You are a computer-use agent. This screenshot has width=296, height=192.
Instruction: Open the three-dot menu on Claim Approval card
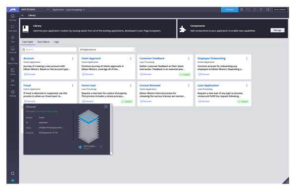point(131,59)
